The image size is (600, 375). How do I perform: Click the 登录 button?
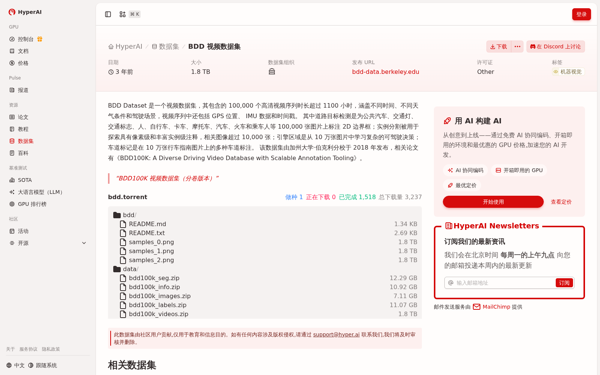[x=581, y=14]
